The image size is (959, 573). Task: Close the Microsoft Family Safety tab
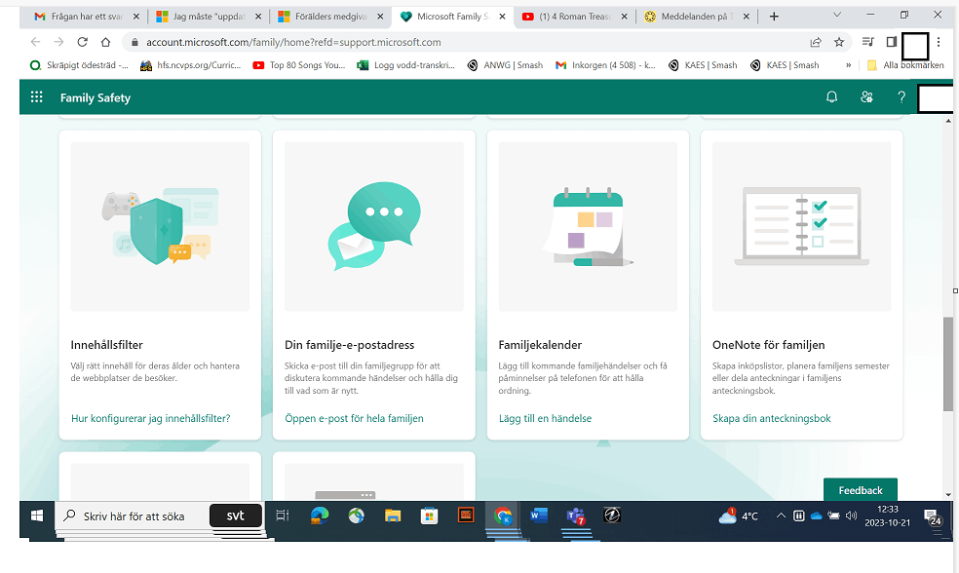pos(502,17)
